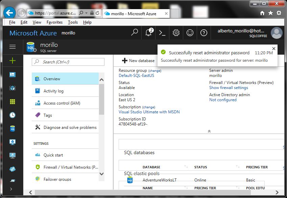Select the morillo - Microsoft Azure tab
This screenshot has height=198, width=287.
tap(136, 14)
